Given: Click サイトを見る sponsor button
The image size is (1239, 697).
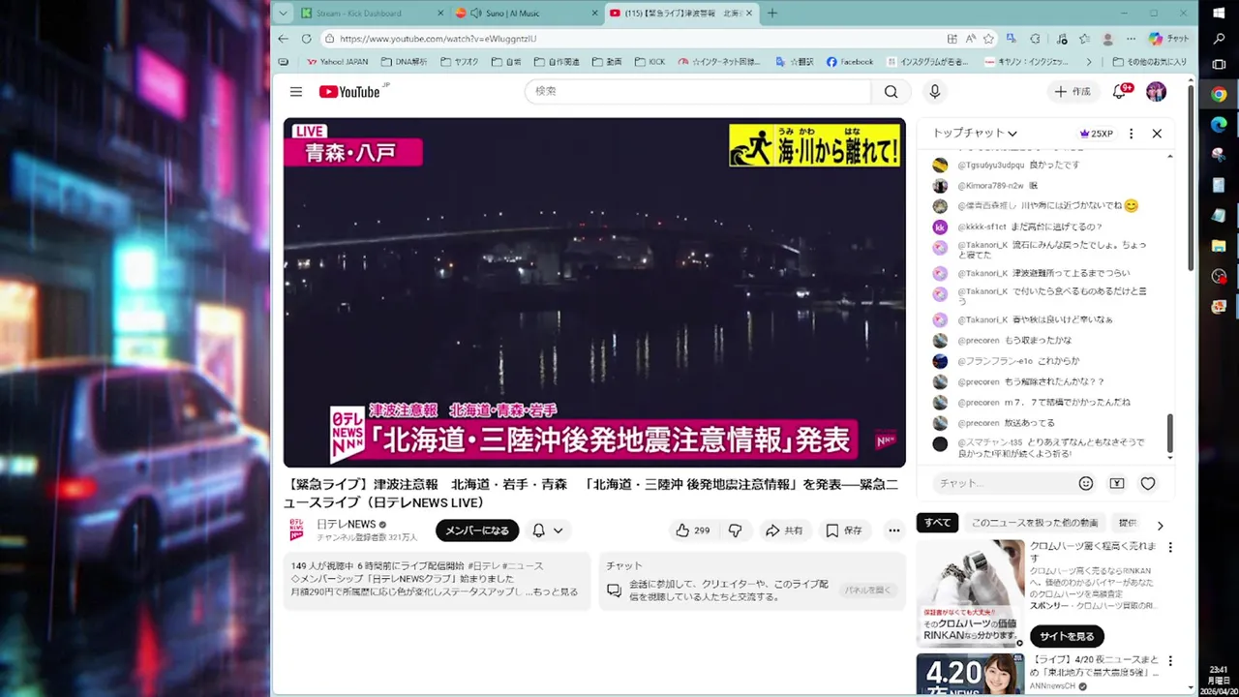Looking at the screenshot, I should 1067,636.
